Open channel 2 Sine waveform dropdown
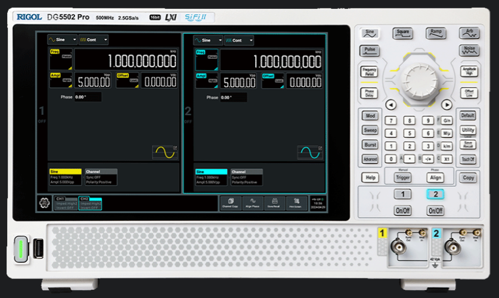 click(x=208, y=40)
